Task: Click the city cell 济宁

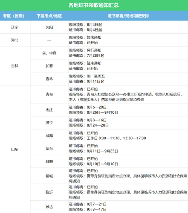Action: pyautogui.click(x=49, y=123)
